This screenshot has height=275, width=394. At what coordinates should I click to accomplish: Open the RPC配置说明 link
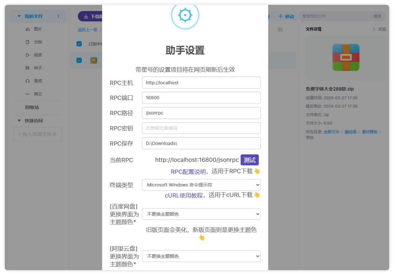(x=188, y=172)
